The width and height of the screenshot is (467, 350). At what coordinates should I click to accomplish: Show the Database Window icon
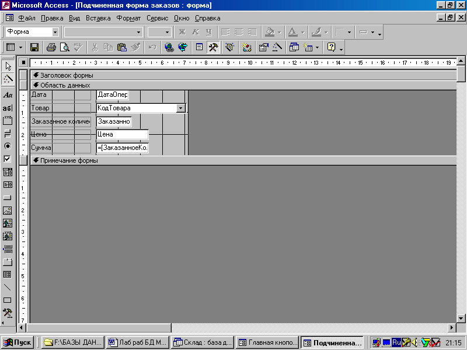tap(294, 47)
